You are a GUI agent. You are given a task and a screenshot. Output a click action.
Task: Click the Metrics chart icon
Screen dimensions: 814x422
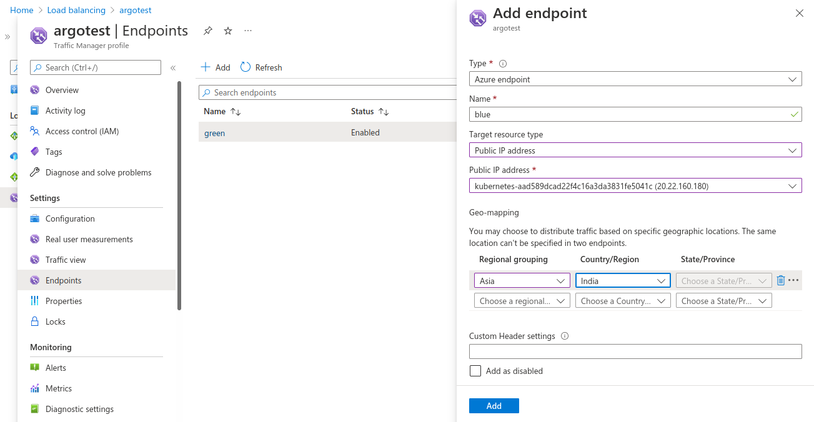[35, 388]
